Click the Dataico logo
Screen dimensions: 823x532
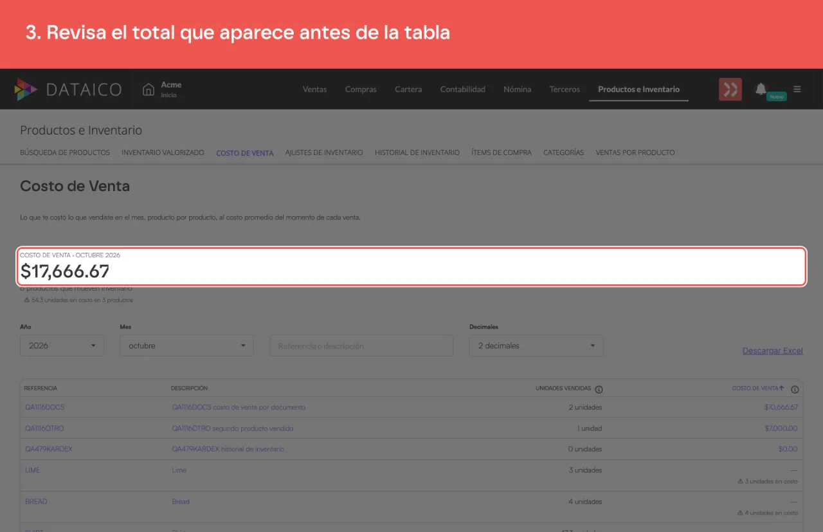68,89
